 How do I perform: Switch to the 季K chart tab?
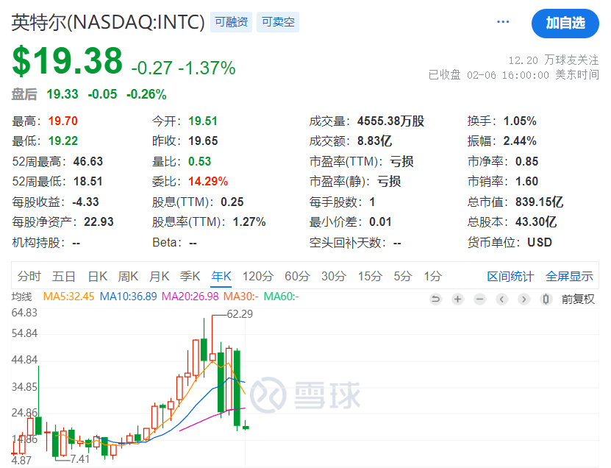pyautogui.click(x=190, y=277)
